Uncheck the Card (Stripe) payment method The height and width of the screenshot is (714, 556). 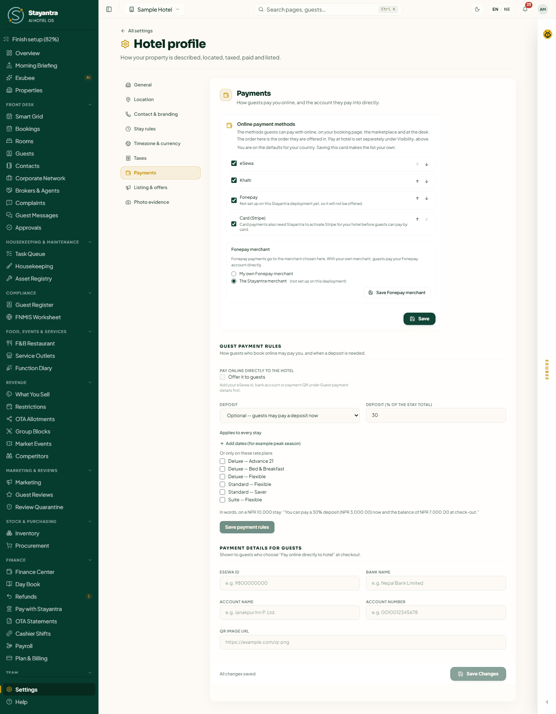(234, 224)
